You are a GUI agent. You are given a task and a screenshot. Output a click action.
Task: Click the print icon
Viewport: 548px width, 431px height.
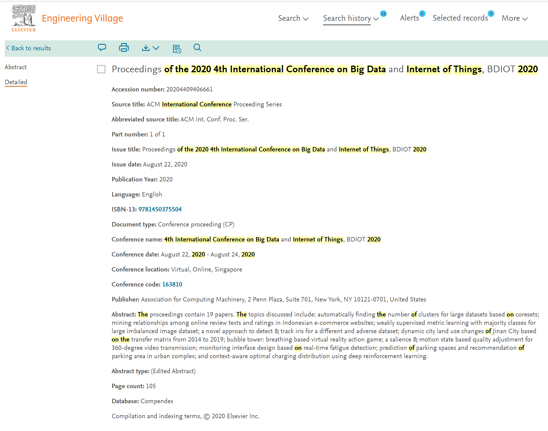pos(124,48)
